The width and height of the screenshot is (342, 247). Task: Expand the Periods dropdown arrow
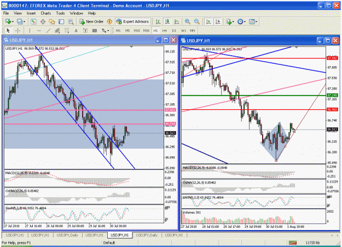[245, 21]
